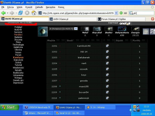Open Winamp from the taskbar
155x116 pixels.
click(100, 107)
